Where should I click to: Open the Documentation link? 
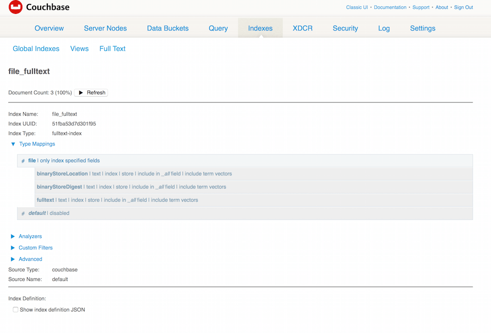coord(390,7)
